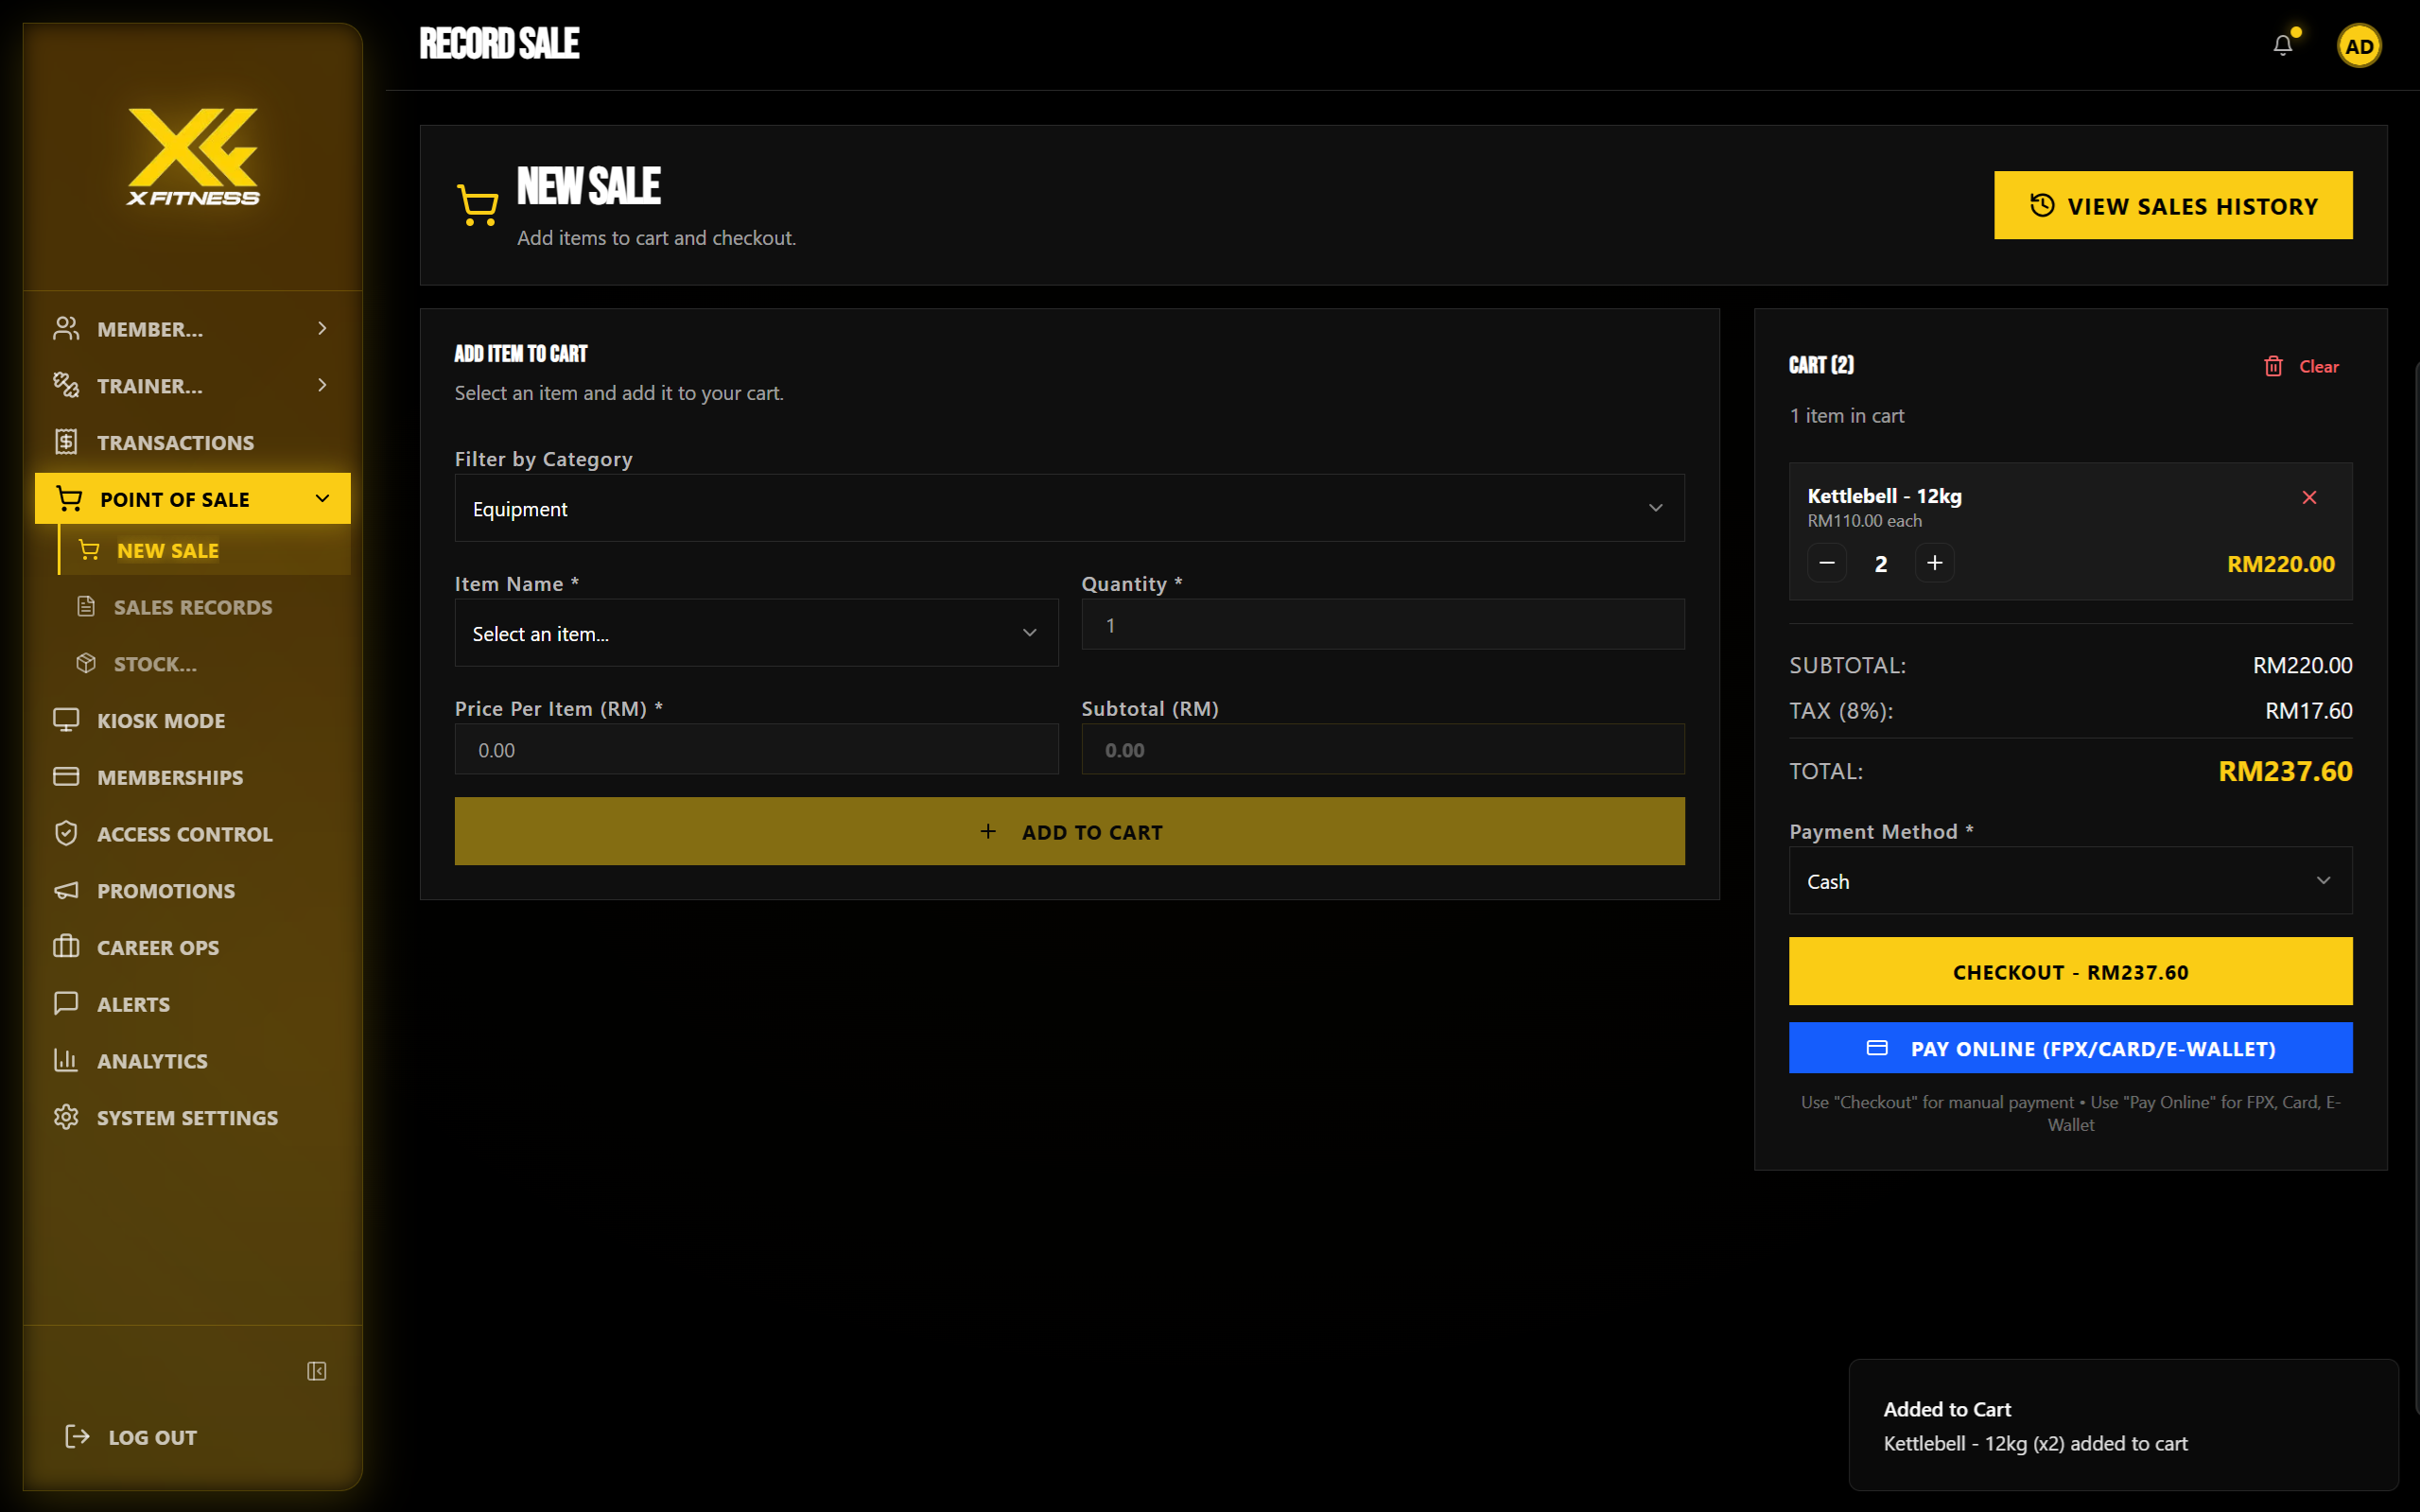Click the notifications bell icon
This screenshot has width=2420, height=1512.
2282,45
